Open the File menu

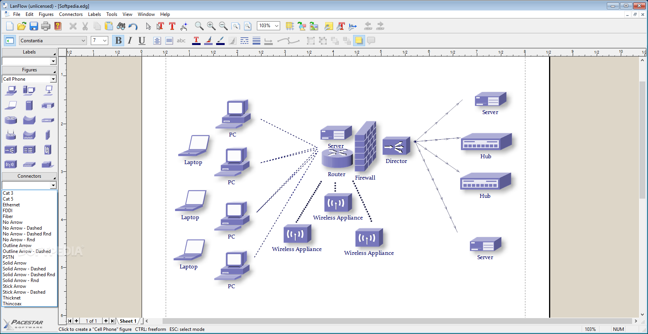[17, 14]
